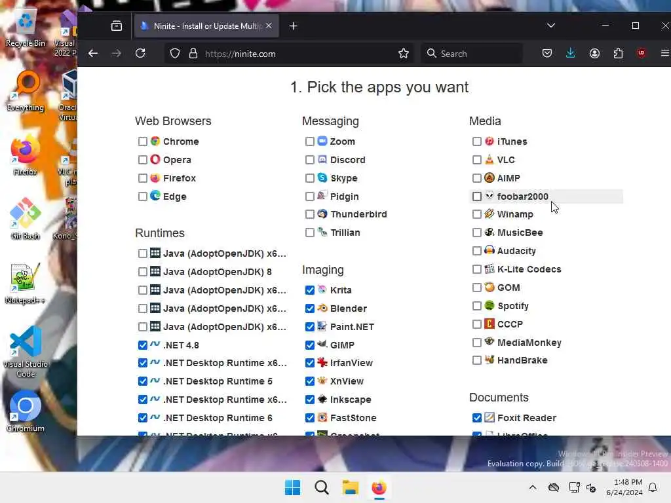Viewport: 671px width, 503px height.
Task: Click the Inkscape label
Action: click(351, 400)
